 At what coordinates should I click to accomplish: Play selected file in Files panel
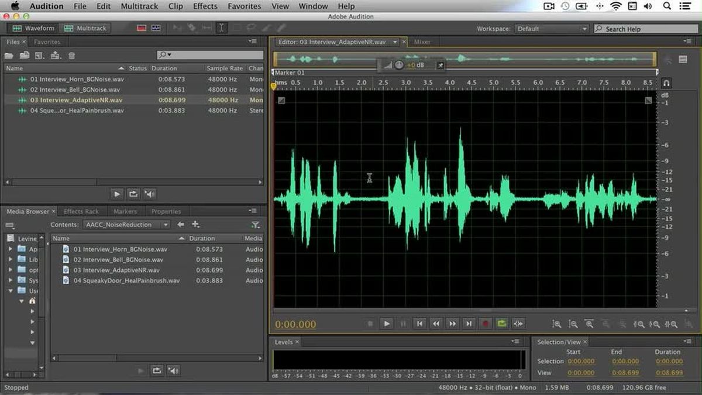click(x=117, y=194)
